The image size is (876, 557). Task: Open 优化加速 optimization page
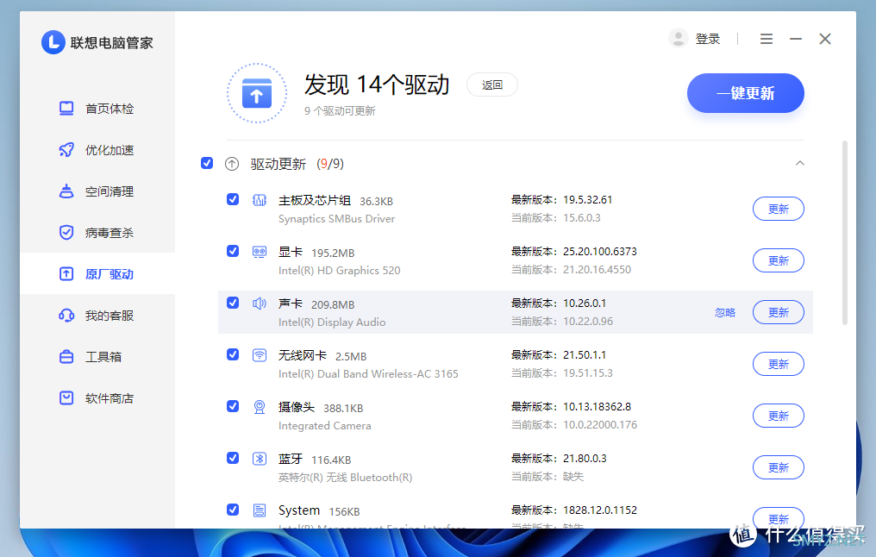click(97, 150)
